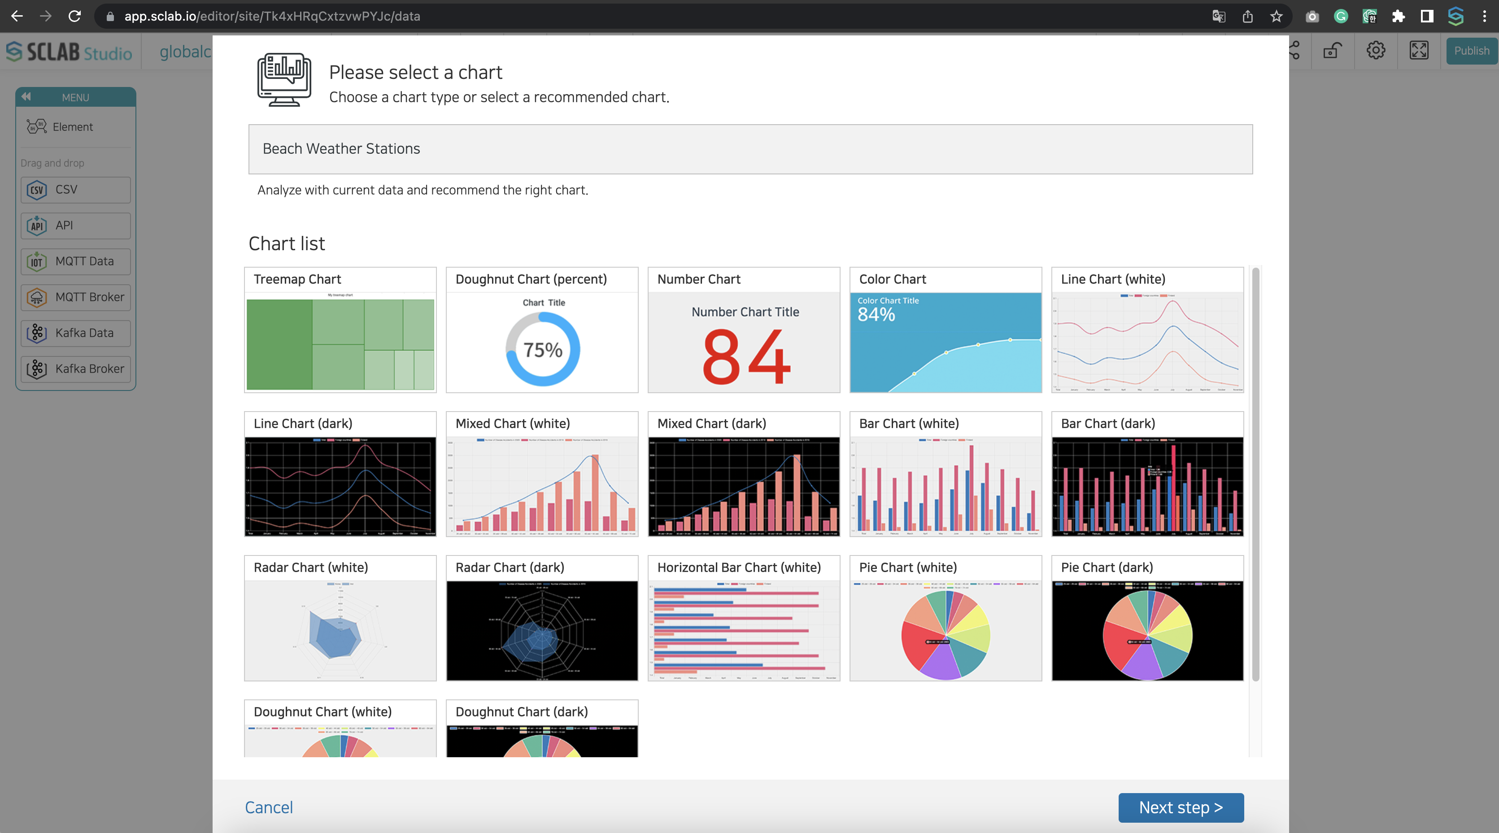This screenshot has height=833, width=1499.
Task: Select the CSV data source icon
Action: pos(37,189)
